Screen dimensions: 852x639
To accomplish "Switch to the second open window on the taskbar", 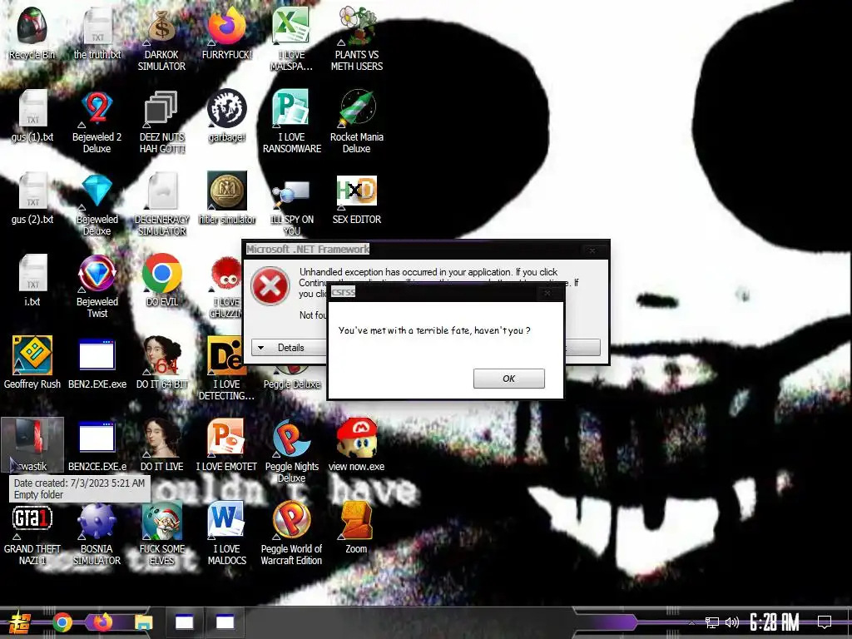I will coord(225,622).
